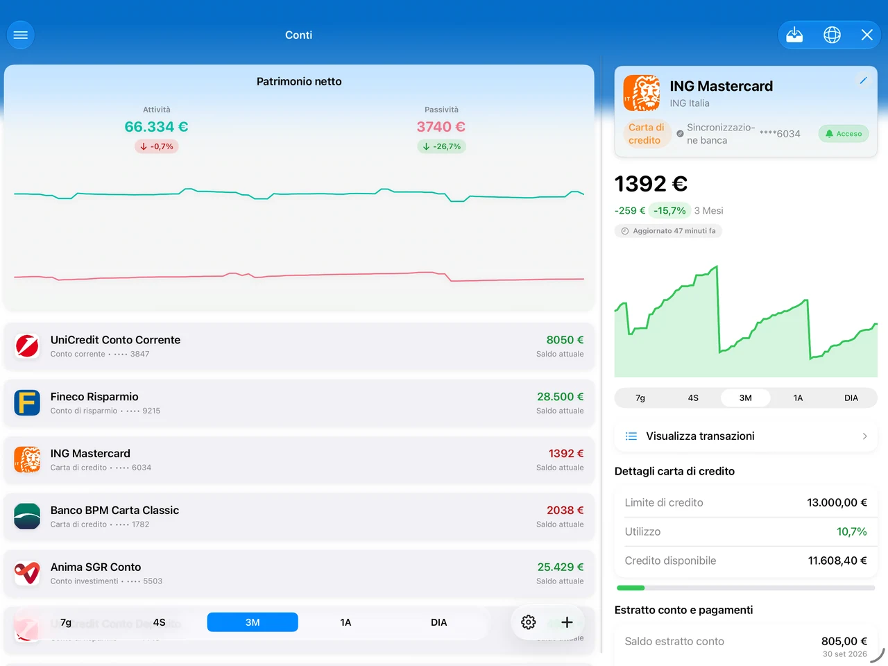Click the ING Mastercard balance chart
Image resolution: width=888 pixels, height=666 pixels.
coord(746,321)
